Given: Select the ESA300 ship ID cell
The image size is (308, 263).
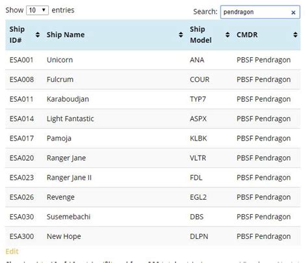Looking at the screenshot, I should click(x=21, y=236).
